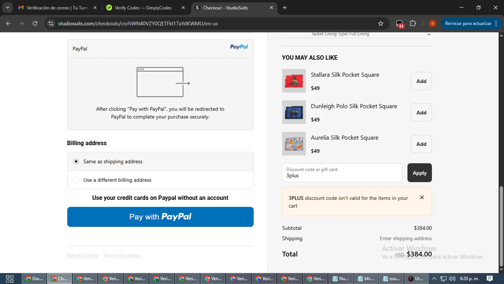Viewport: 504px width, 284px height.
Task: Click the Discount code or gift card field
Action: 342,173
